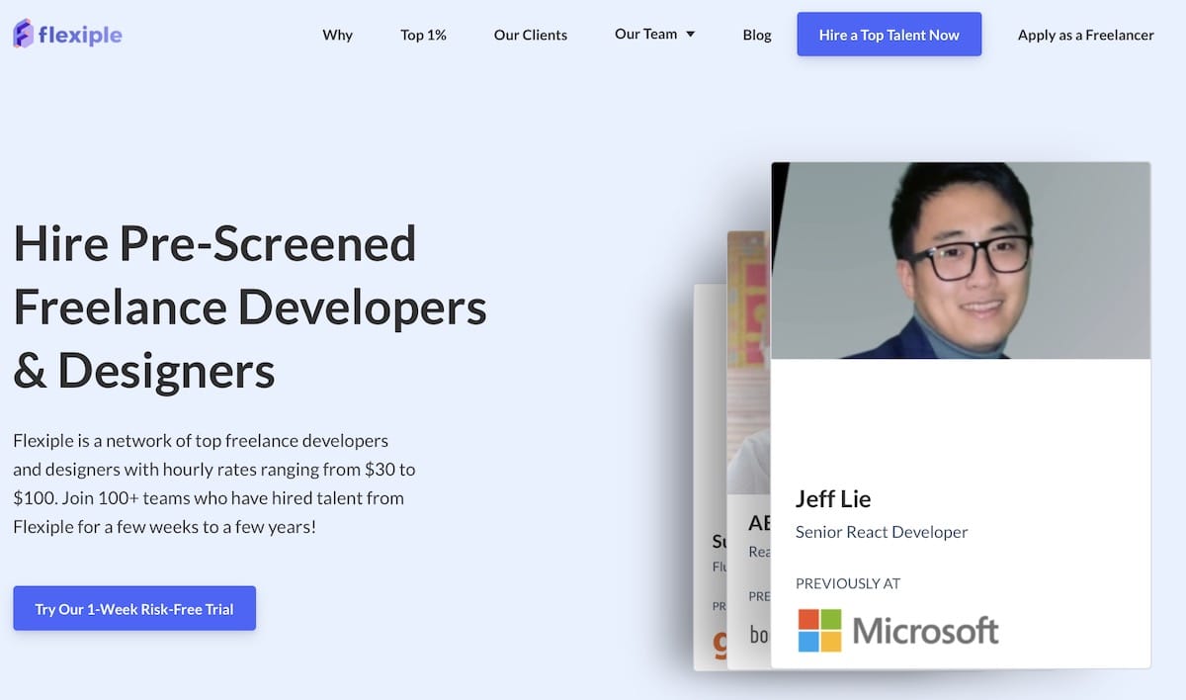Image resolution: width=1186 pixels, height=700 pixels.
Task: Open the Our Team menu
Action: tap(645, 34)
